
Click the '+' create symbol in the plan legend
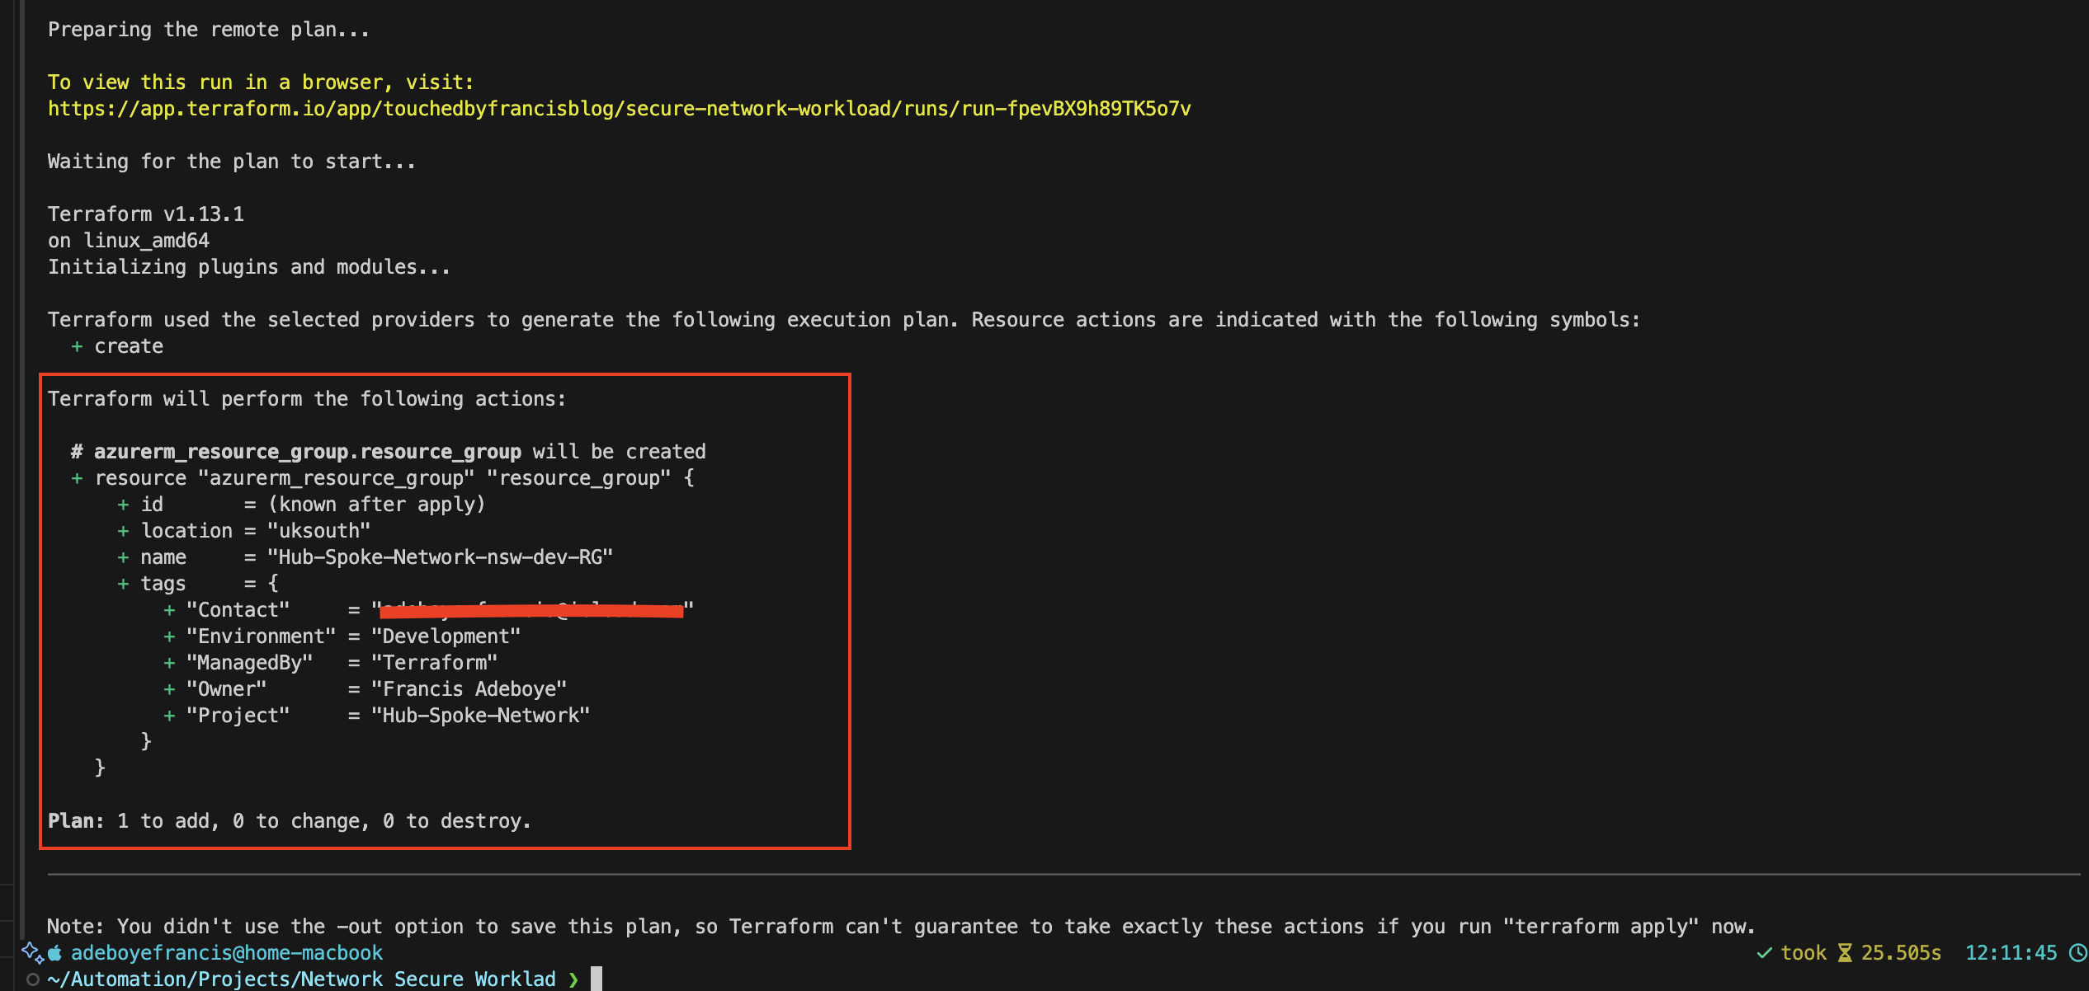coord(77,345)
